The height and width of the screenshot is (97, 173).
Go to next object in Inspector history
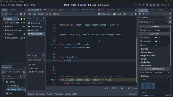pyautogui.click(x=167, y=14)
